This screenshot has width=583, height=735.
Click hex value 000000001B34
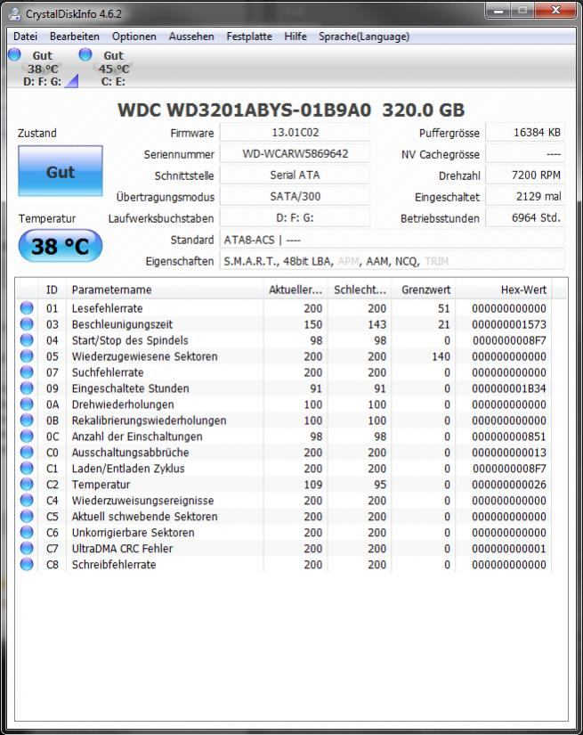click(509, 388)
